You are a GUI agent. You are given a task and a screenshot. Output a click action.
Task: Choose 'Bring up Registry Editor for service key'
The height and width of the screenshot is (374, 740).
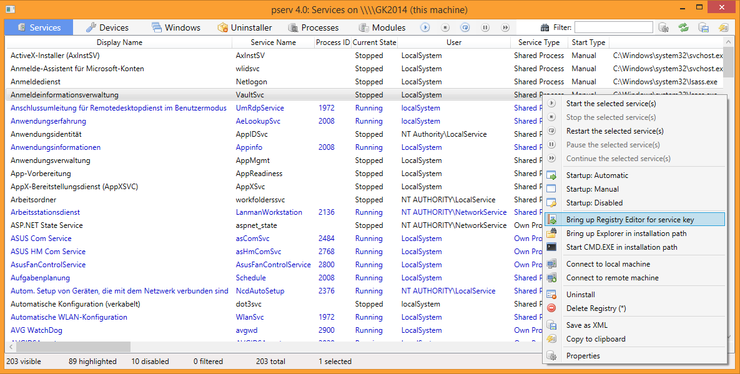(x=629, y=220)
